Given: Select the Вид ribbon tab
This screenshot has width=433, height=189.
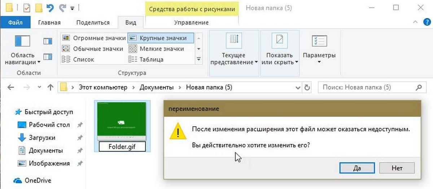Looking at the screenshot, I should tap(131, 22).
